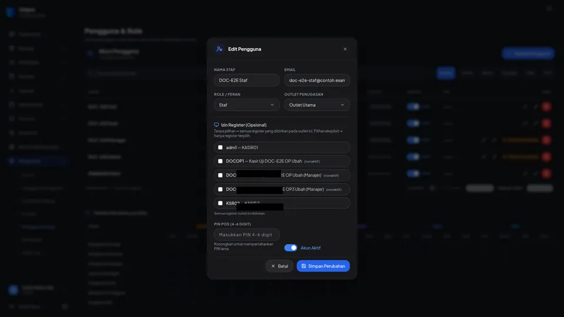Click the monitor icon next to Izin Register
Viewport: 564px width, 317px height.
[x=217, y=124]
